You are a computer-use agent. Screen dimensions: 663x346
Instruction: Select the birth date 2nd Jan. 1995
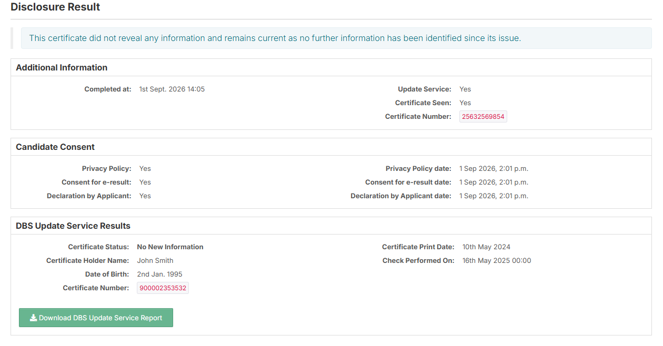(x=160, y=274)
